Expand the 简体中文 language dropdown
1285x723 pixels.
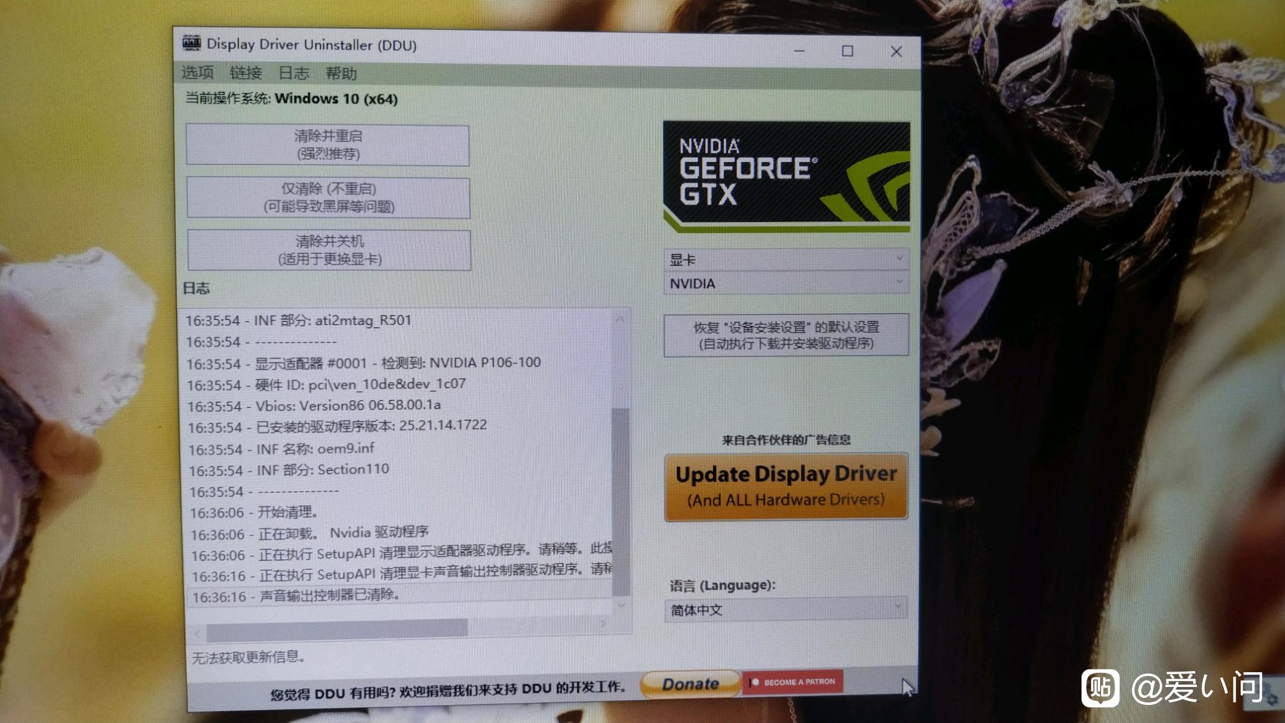786,609
